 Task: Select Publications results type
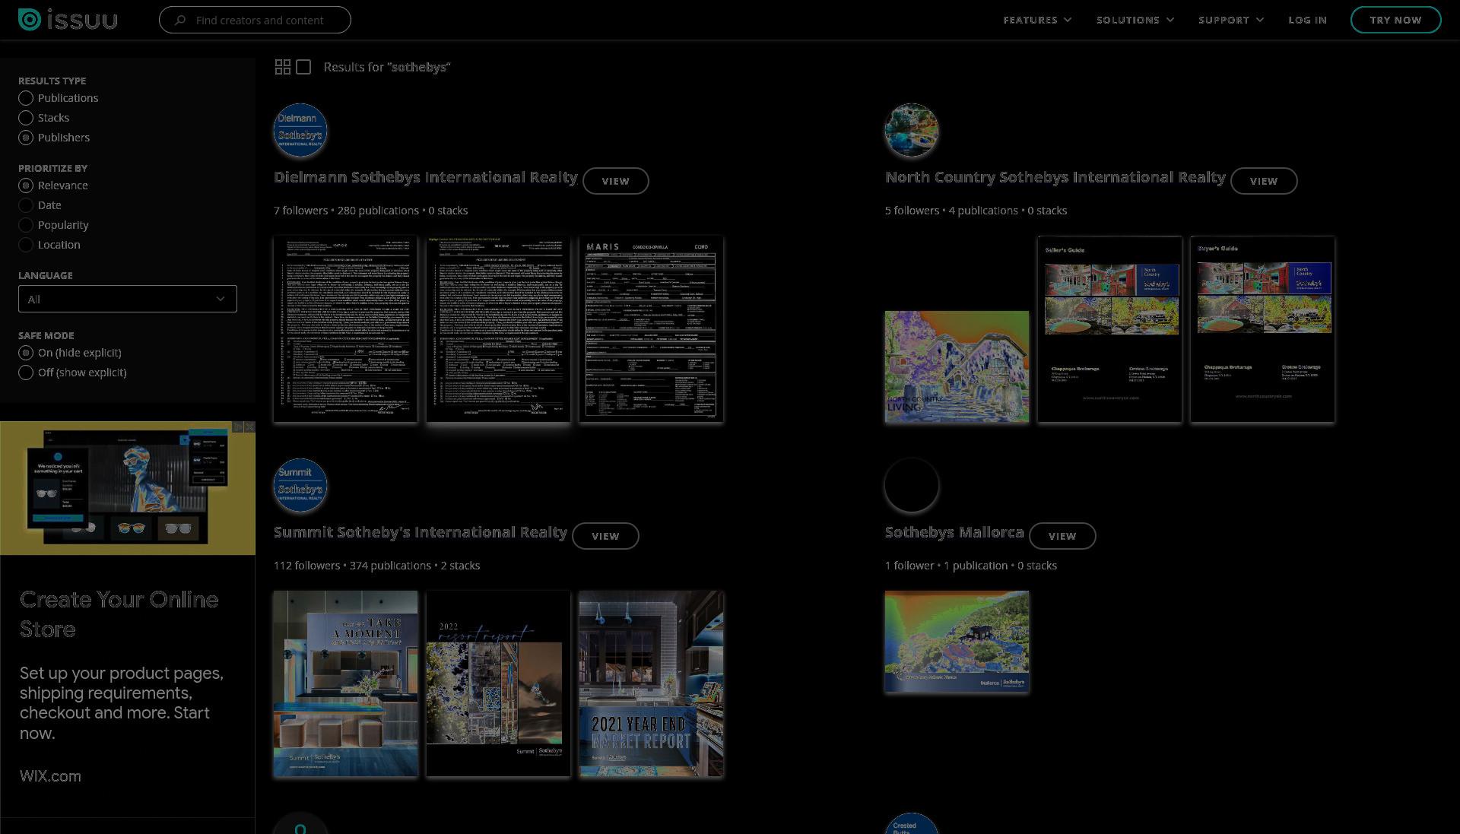(x=59, y=98)
